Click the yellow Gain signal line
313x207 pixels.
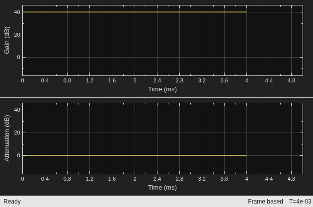coord(135,12)
